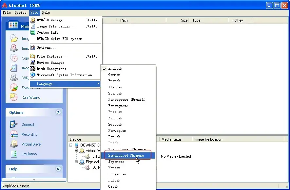Click the File Explorer folder icon

coord(33,56)
